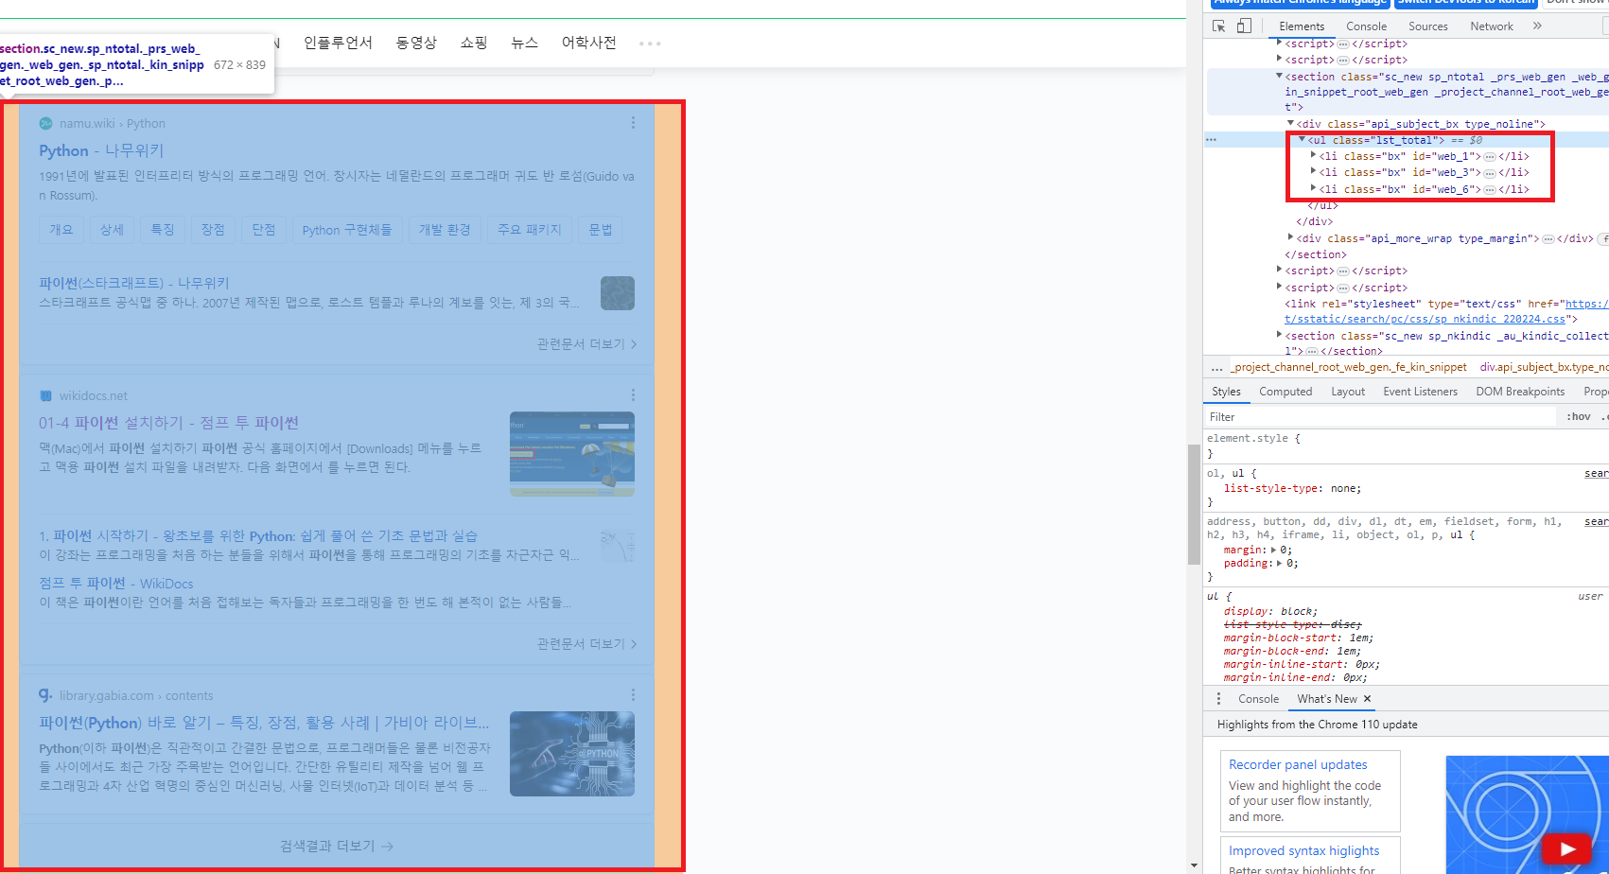1609x874 pixels.
Task: Expand the section sp_nkindic node
Action: (1279, 335)
